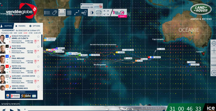Image resolution: width=216 pixels, height=111 pixels.
Task: Click the A. Le Cléac'h boat label on map
Action: [194, 64]
